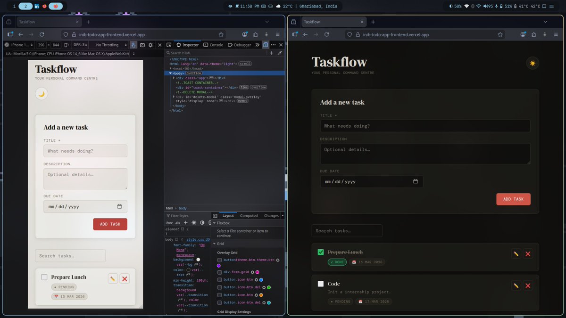Viewport: 566px width, 318px height.
Task: Check the Code task checkbox
Action: point(321,284)
